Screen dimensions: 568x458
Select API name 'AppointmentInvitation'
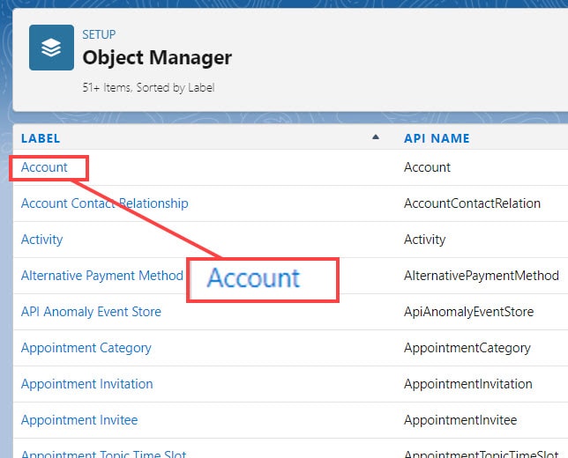468,384
